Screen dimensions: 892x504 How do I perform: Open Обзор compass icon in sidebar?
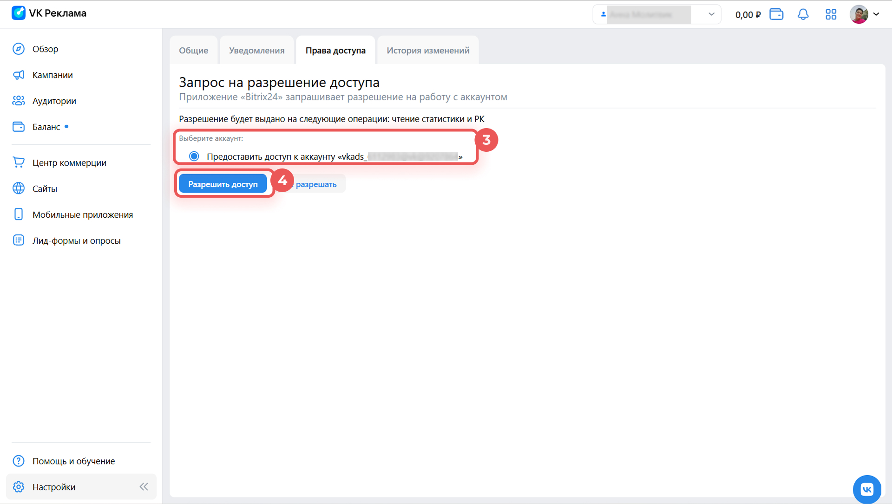(x=19, y=49)
